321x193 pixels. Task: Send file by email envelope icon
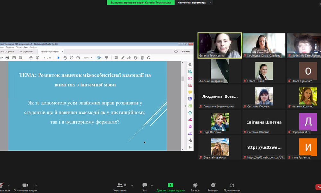(x=14, y=58)
